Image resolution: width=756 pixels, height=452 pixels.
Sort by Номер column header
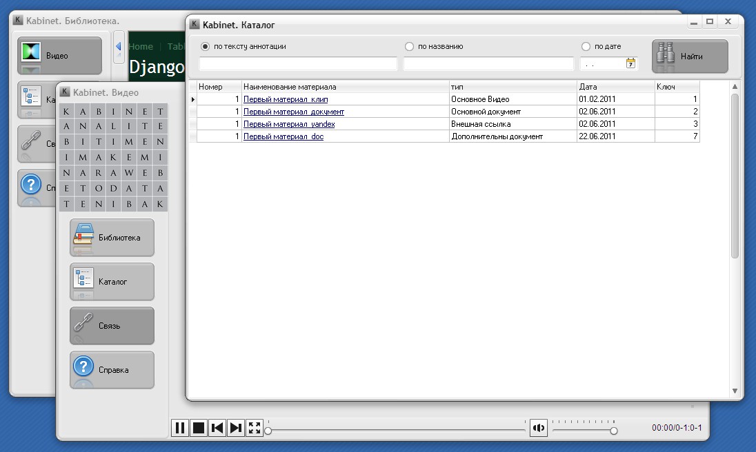[219, 87]
